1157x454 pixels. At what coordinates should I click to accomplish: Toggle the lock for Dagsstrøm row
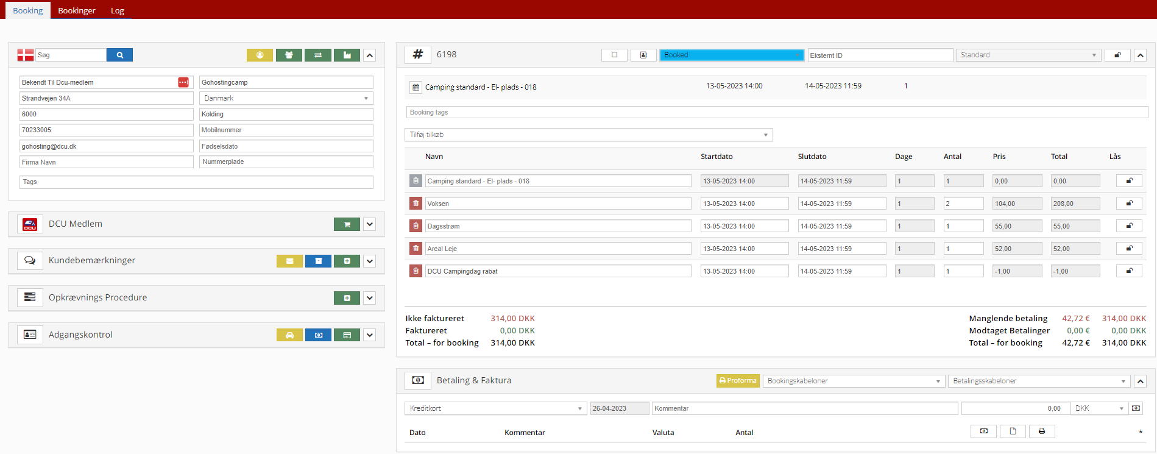(x=1128, y=226)
